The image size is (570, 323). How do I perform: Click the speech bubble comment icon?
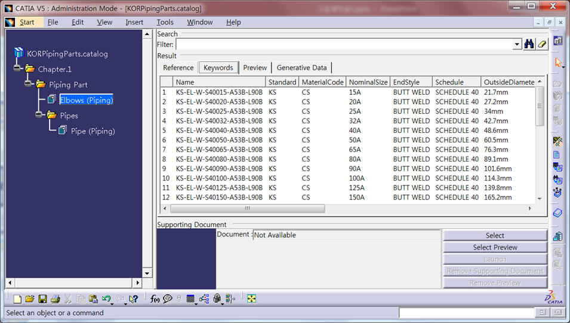tap(168, 299)
